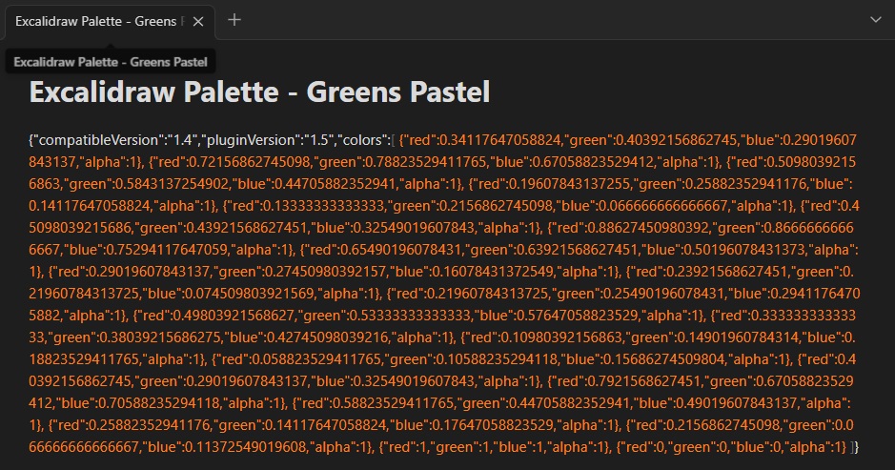Click the "colors": key text
This screenshot has width=895, height=470.
pyautogui.click(x=364, y=140)
